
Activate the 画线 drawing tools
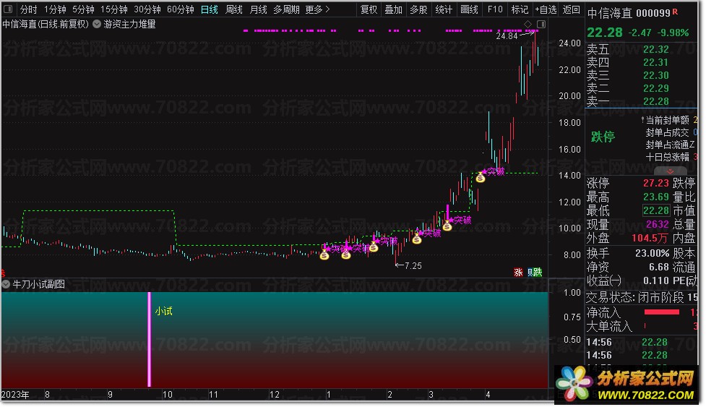(x=469, y=9)
